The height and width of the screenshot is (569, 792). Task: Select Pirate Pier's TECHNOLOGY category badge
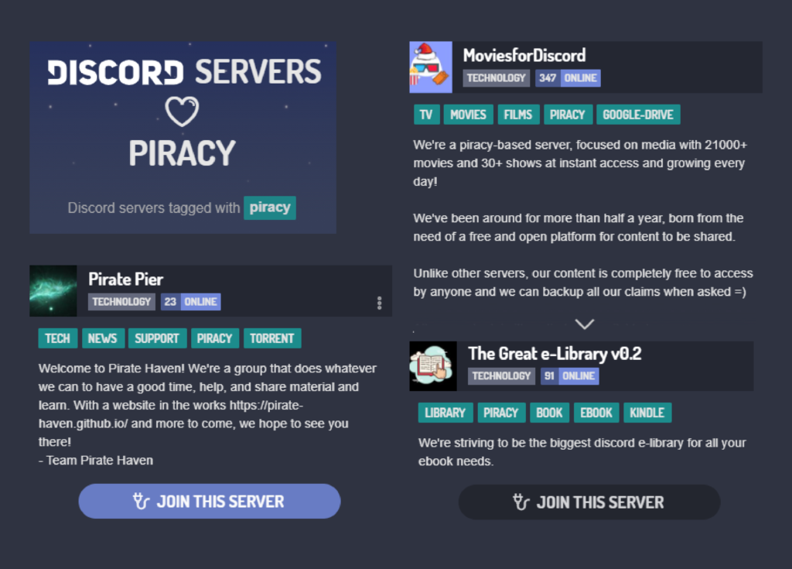[x=121, y=302]
